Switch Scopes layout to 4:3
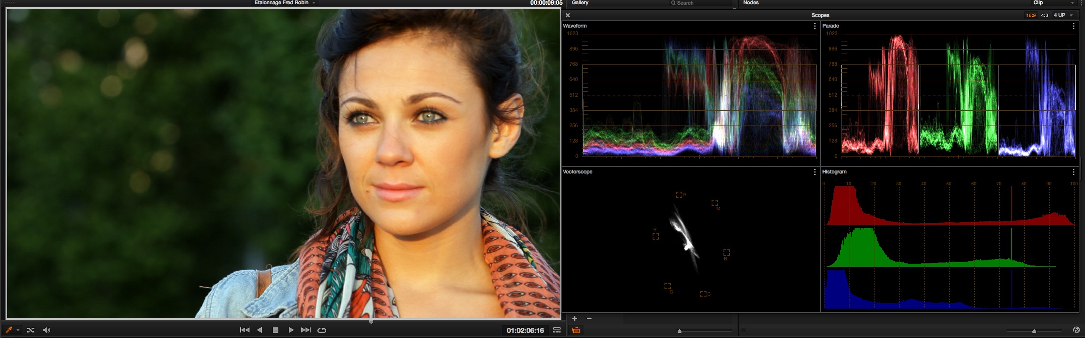This screenshot has width=1085, height=338. (x=1044, y=15)
